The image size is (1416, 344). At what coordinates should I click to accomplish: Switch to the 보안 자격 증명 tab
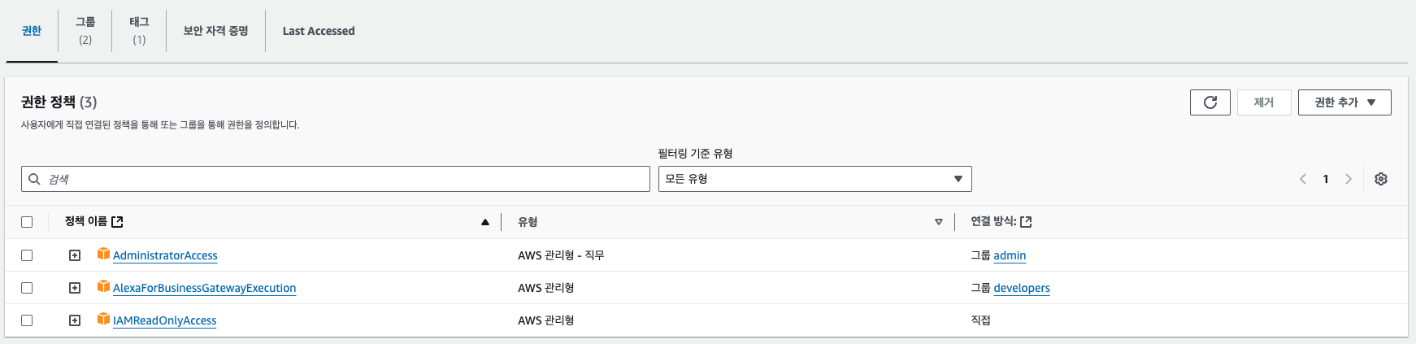(x=215, y=31)
